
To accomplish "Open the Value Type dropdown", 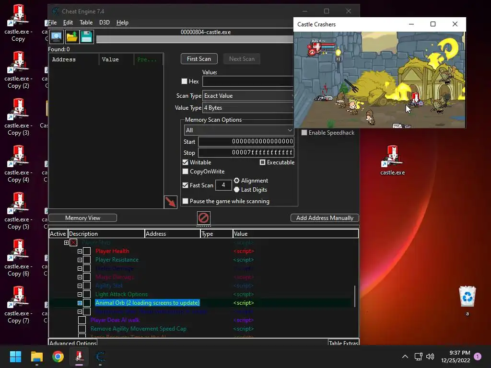I will (x=248, y=108).
